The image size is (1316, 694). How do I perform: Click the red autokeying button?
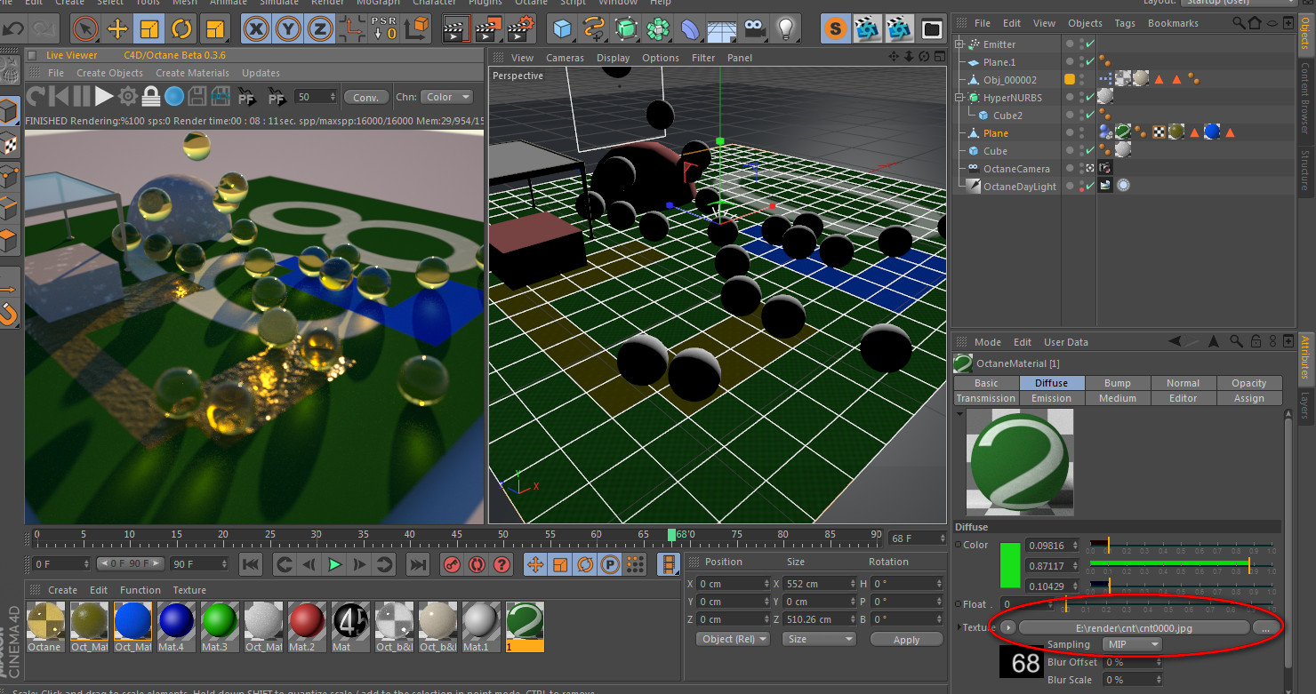[x=477, y=564]
